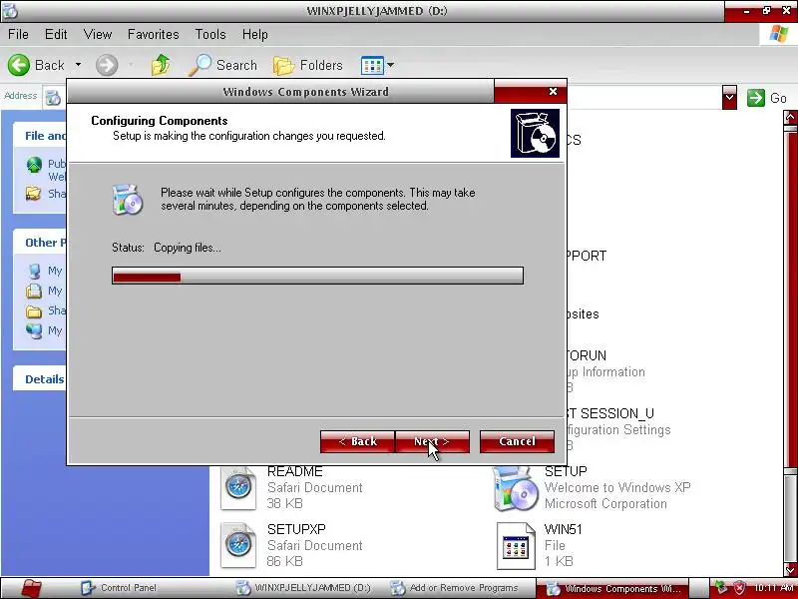Open the View menu
This screenshot has height=599, width=798.
pyautogui.click(x=98, y=35)
